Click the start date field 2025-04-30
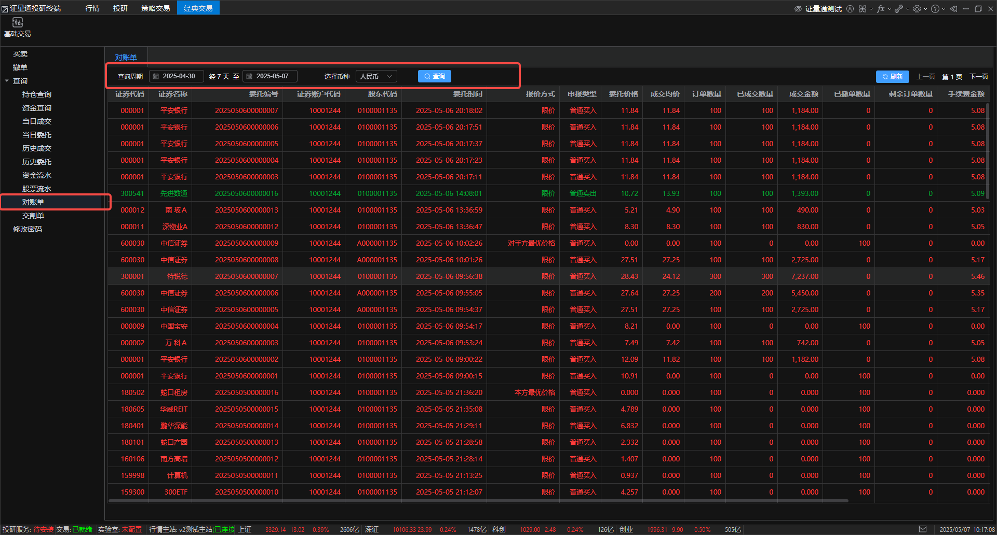The width and height of the screenshot is (997, 535). point(177,76)
